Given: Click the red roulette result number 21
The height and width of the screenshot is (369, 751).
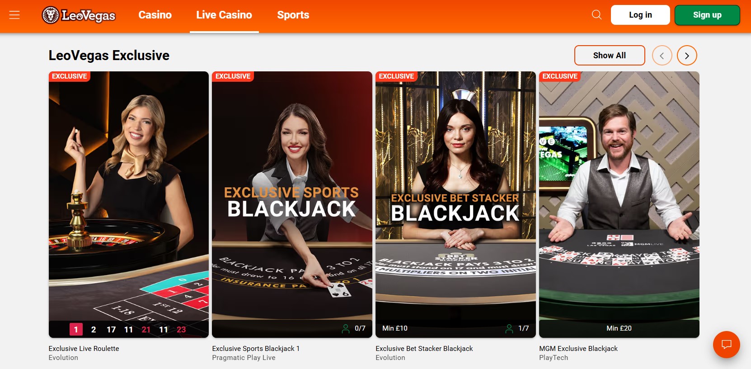Looking at the screenshot, I should point(146,330).
